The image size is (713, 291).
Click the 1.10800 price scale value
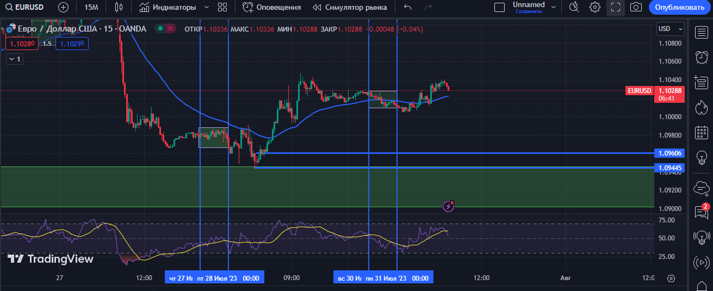click(x=670, y=43)
